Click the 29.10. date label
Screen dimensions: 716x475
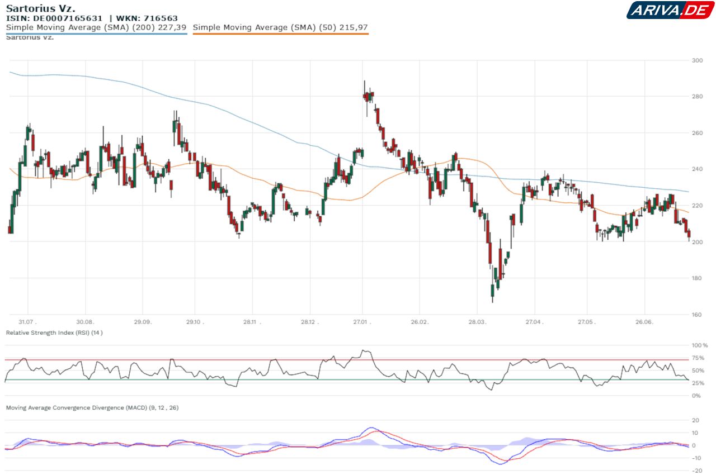coord(195,322)
